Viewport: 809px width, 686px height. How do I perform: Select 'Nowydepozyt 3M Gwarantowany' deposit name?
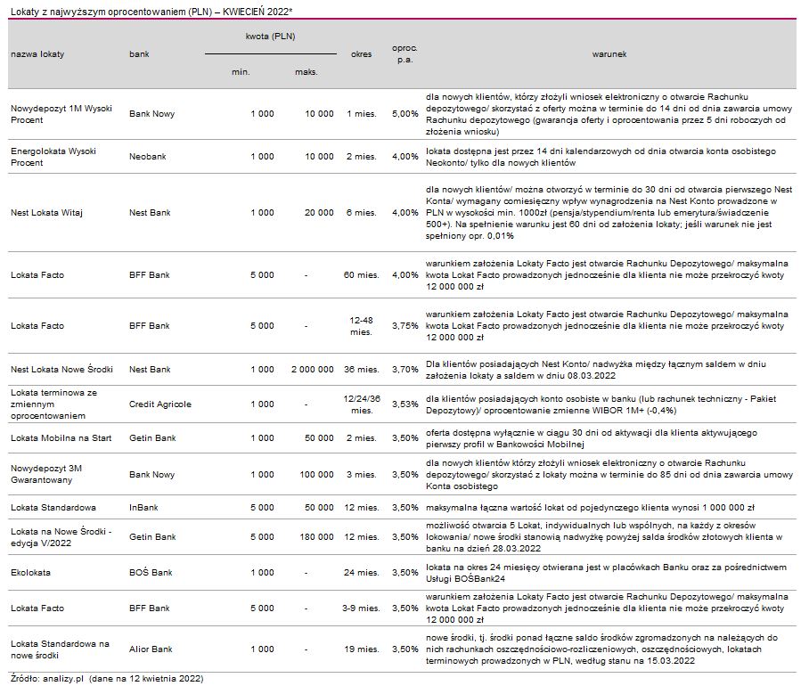(46, 474)
